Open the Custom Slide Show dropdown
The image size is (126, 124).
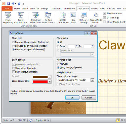pos(48,18)
